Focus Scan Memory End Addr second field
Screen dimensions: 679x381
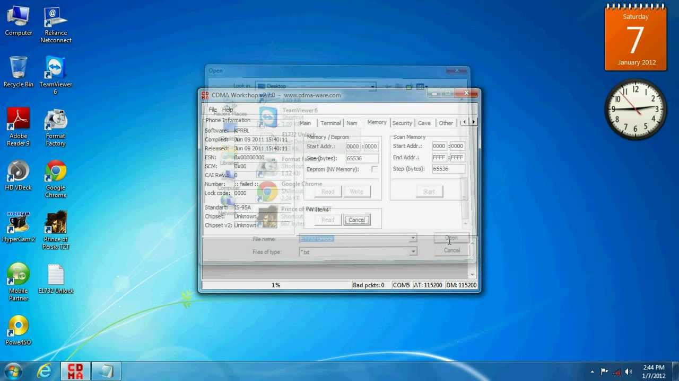pyautogui.click(x=457, y=158)
